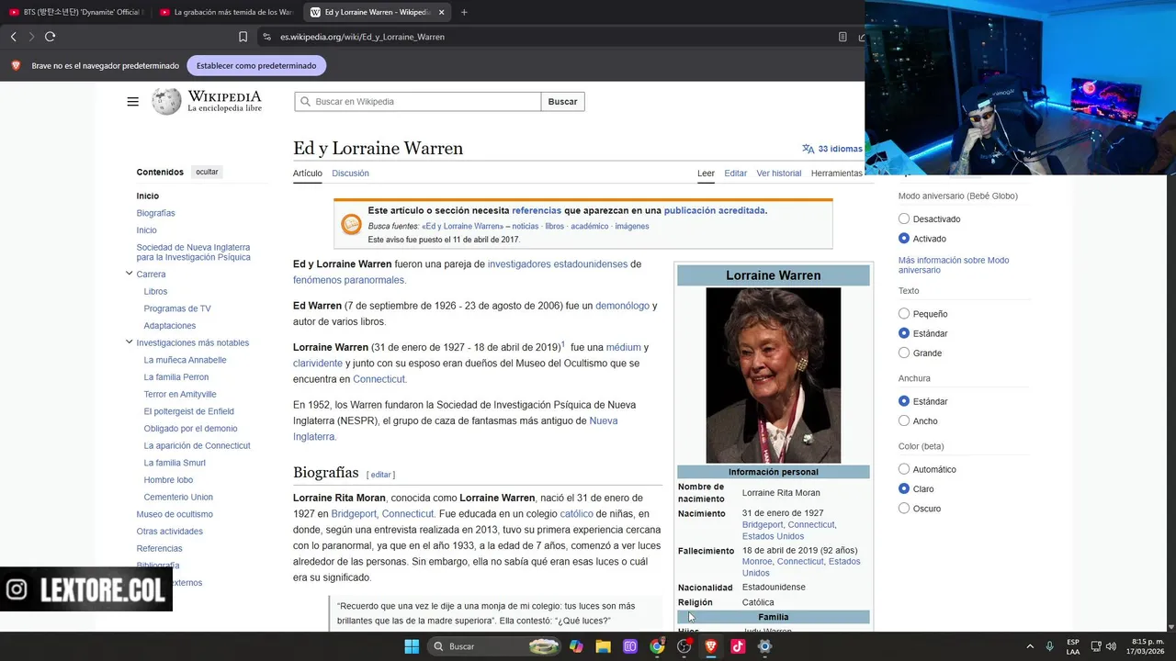Viewport: 1176px width, 661px height.
Task: Bookmark this page with the bookmark icon
Action: [x=243, y=37]
